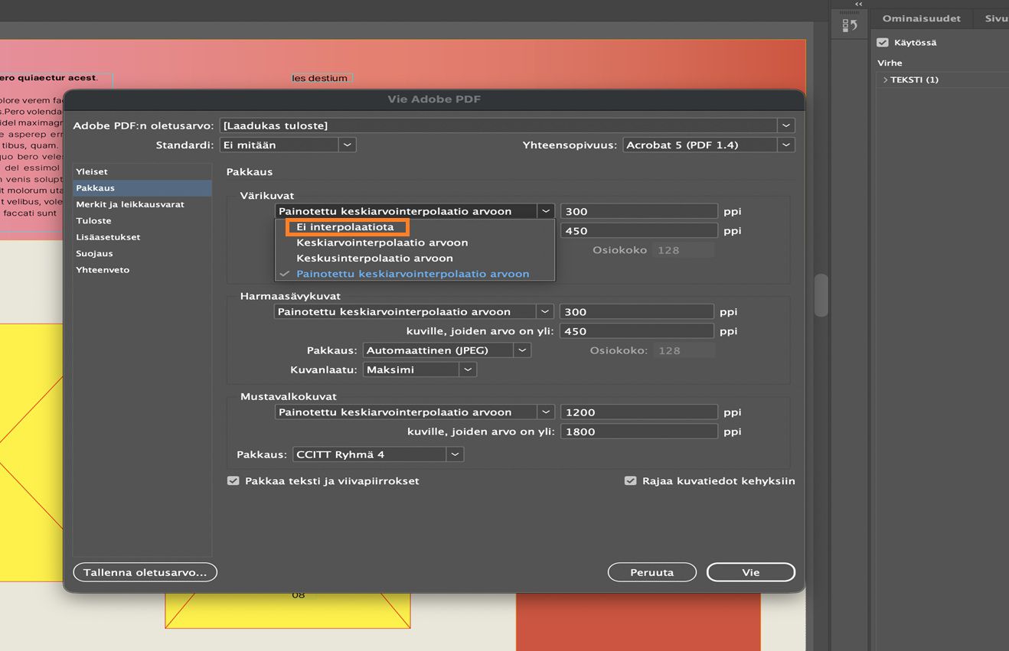Open Yleiset section in sidebar
This screenshot has width=1009, height=651.
click(142, 172)
